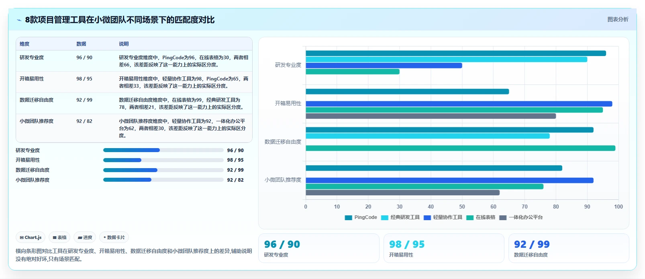Image resolution: width=645 pixels, height=279 pixels.
Task: Click the 98 / 95 value beside the progress bar
Action: click(235, 160)
